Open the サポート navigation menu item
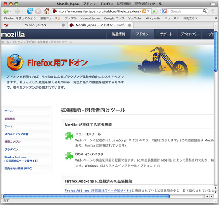Viewport: 219px width, 205px height. 166,34
